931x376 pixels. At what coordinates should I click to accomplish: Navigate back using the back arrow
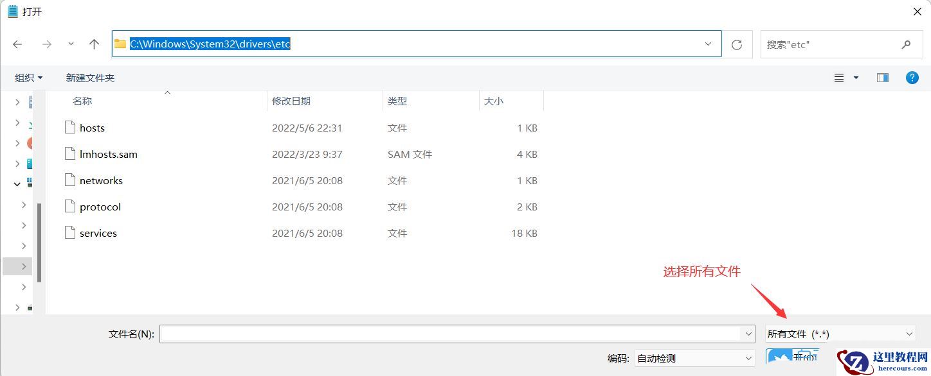coord(17,44)
